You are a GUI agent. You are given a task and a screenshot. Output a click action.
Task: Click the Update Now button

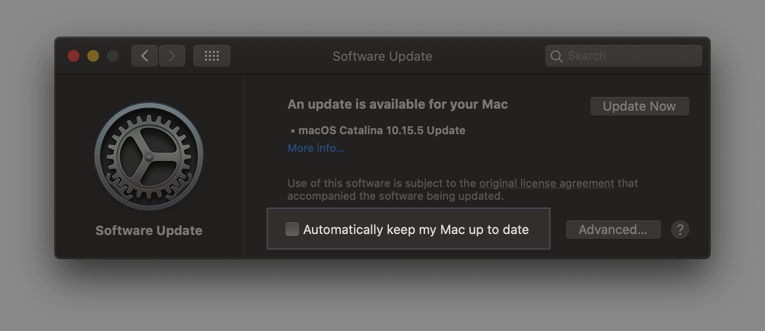tap(639, 106)
